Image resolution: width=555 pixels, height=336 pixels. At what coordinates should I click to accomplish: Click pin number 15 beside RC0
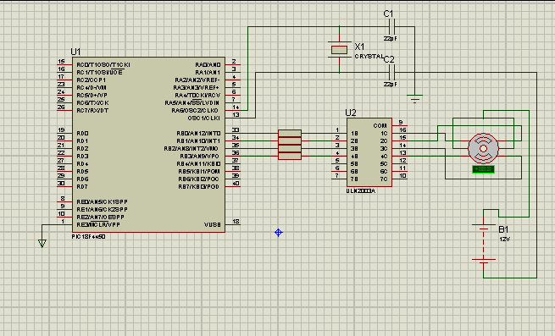tap(61, 62)
